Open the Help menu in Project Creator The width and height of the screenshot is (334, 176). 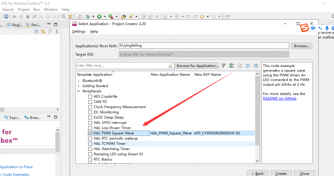pyautogui.click(x=94, y=32)
